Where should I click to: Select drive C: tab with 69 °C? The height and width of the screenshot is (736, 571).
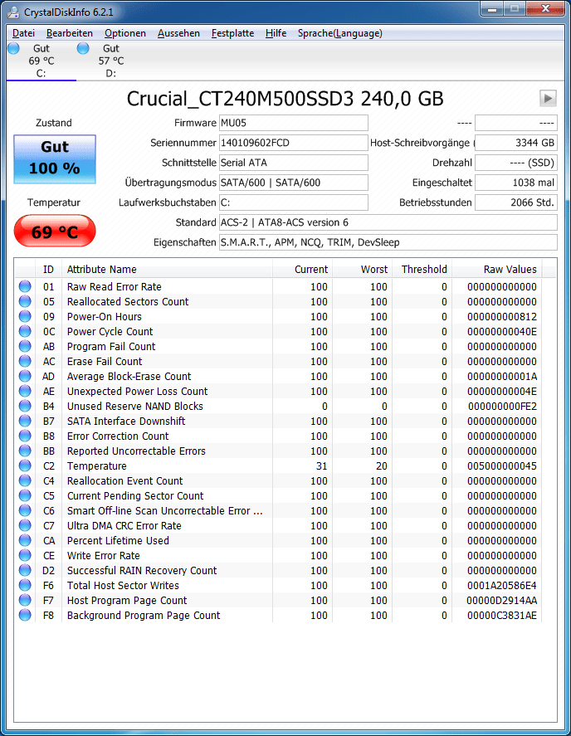tap(41, 61)
